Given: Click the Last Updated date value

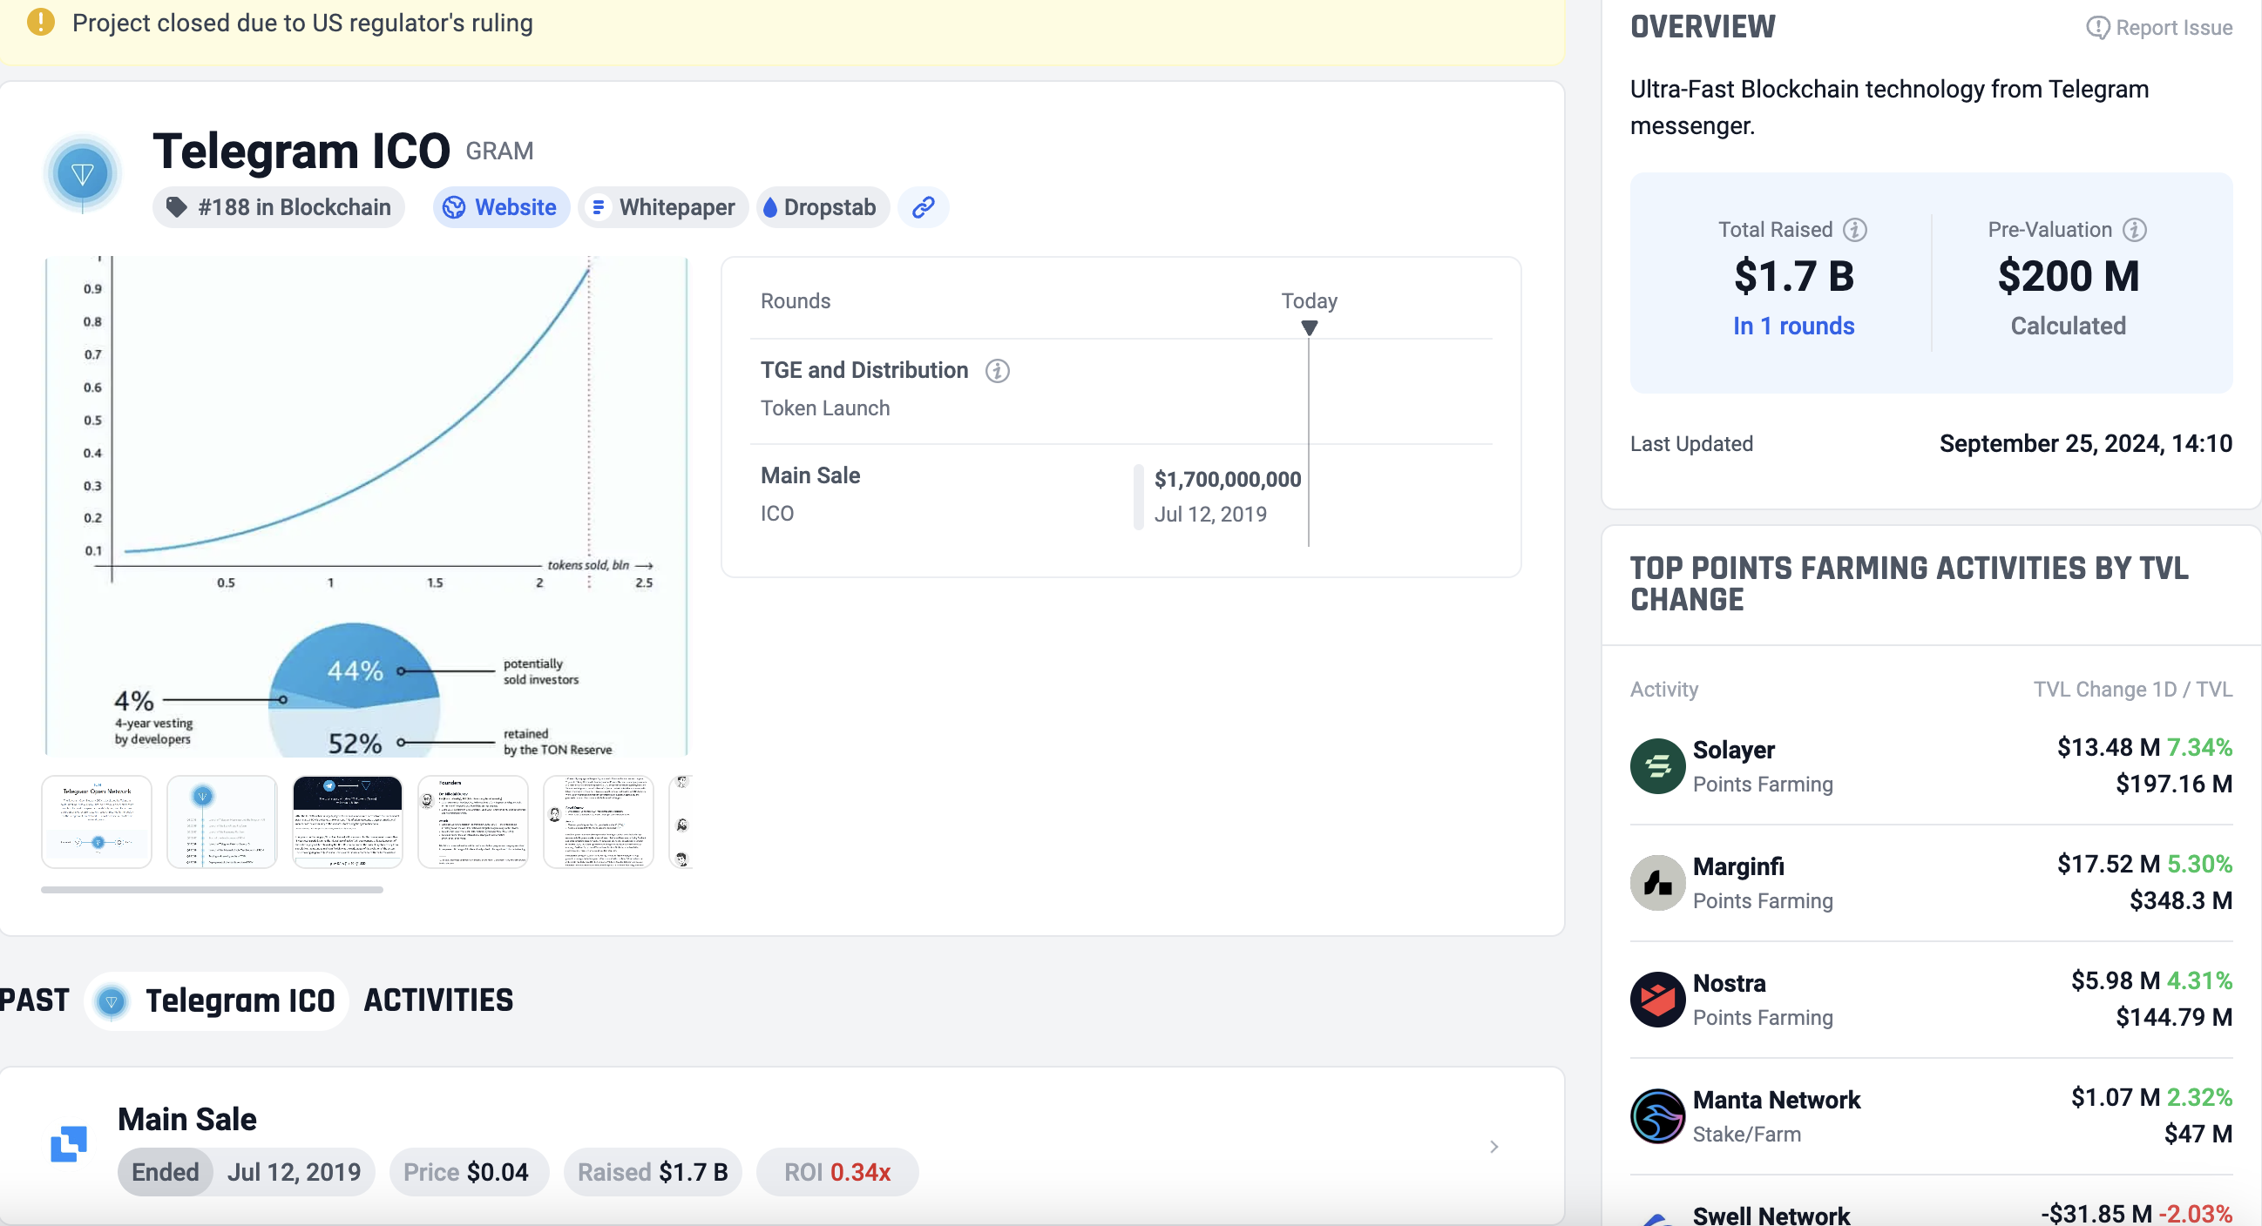Looking at the screenshot, I should 2085,444.
